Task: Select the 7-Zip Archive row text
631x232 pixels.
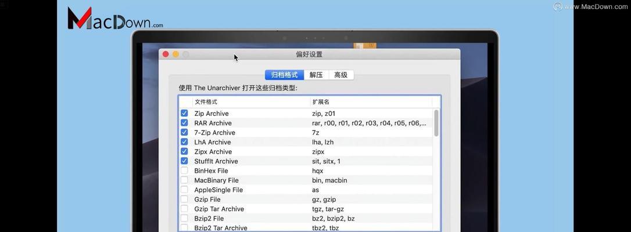Action: [215, 133]
